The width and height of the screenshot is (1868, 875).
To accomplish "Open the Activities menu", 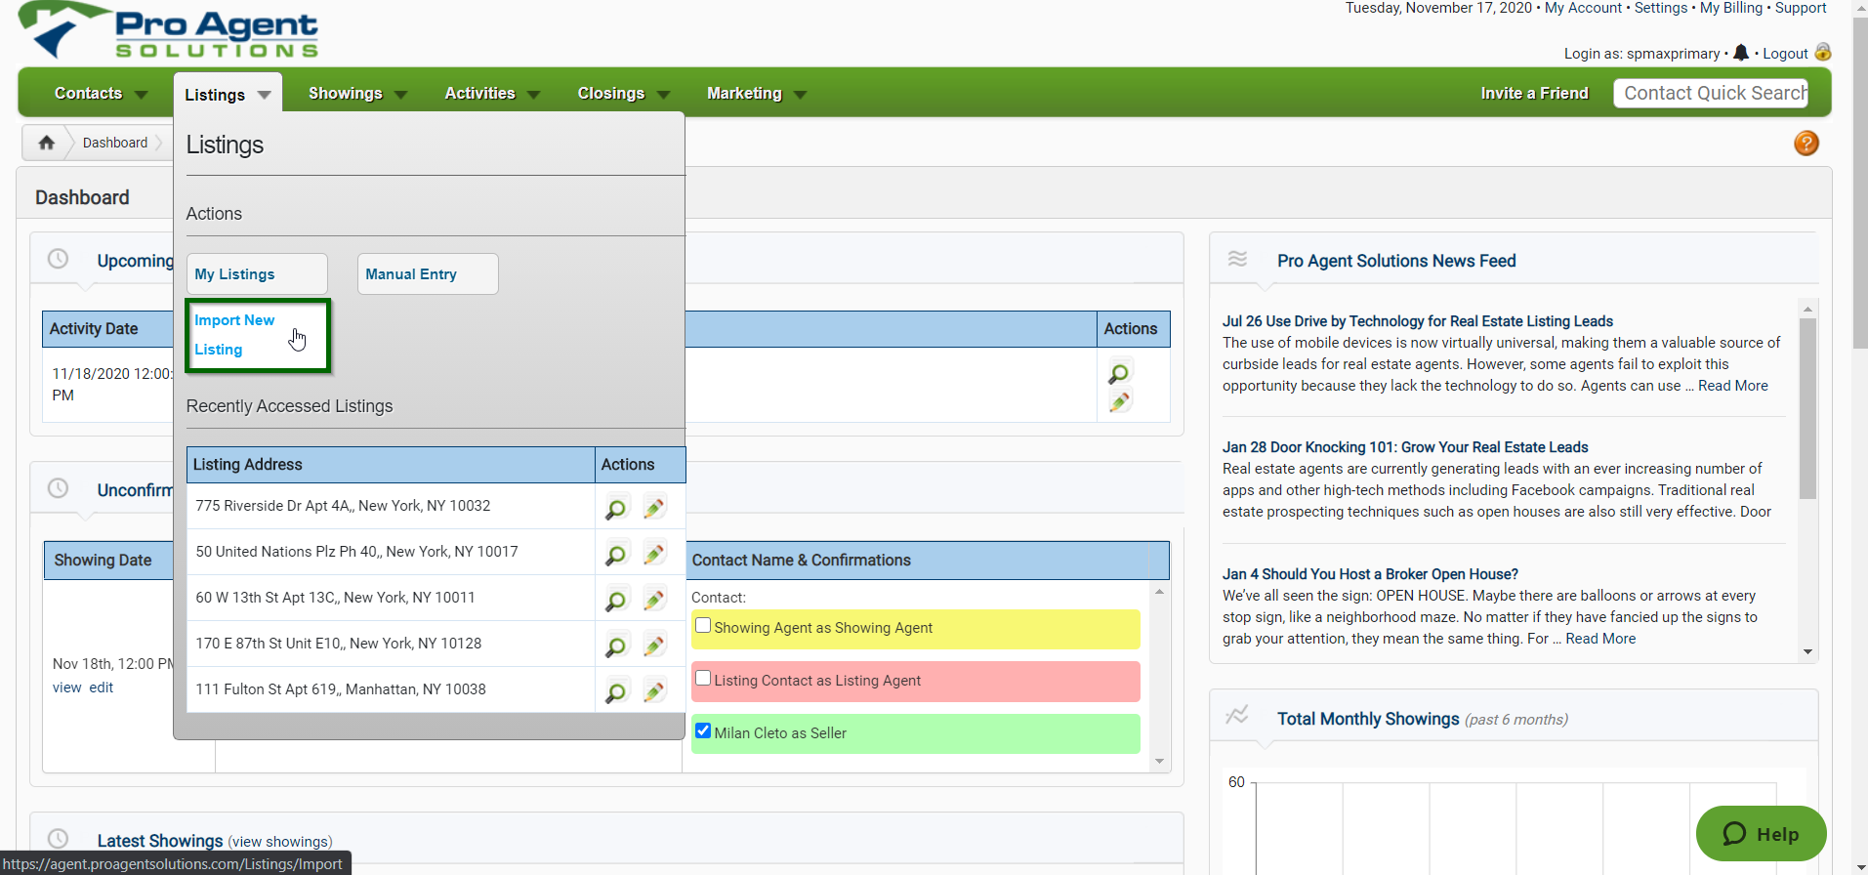I will pos(479,94).
